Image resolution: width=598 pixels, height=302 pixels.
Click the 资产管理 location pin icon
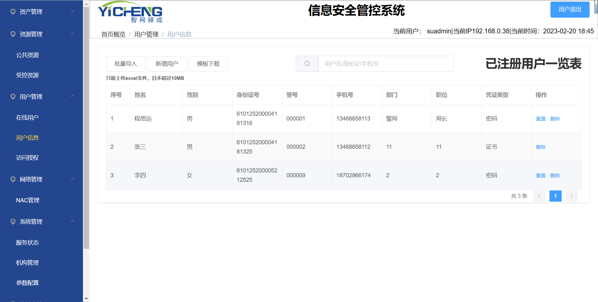click(13, 12)
